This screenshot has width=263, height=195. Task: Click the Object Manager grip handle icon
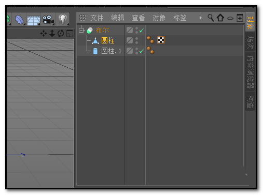coord(82,18)
